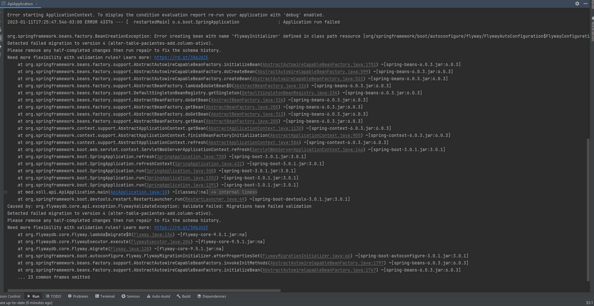The width and height of the screenshot is (594, 306).
Task: Click the horizontal console scrollbar thumb
Action: point(144,290)
